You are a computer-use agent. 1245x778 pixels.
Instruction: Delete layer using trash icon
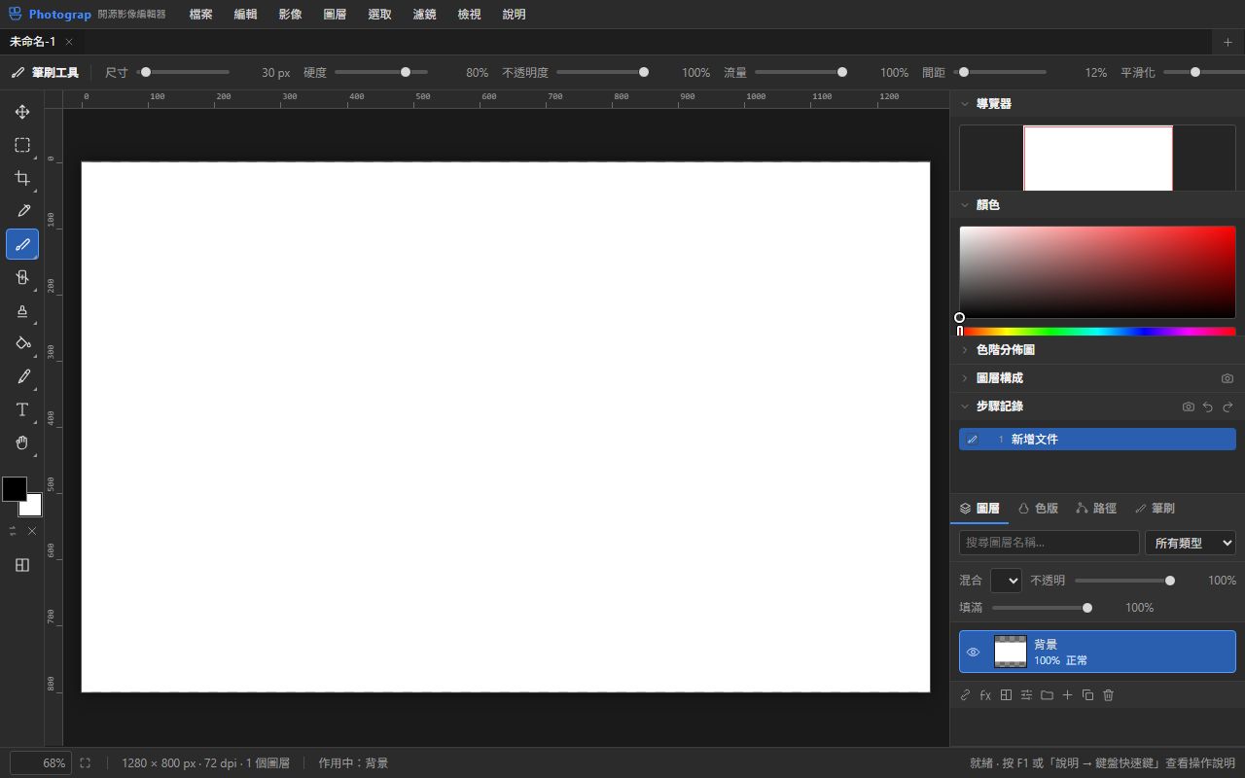click(x=1108, y=695)
